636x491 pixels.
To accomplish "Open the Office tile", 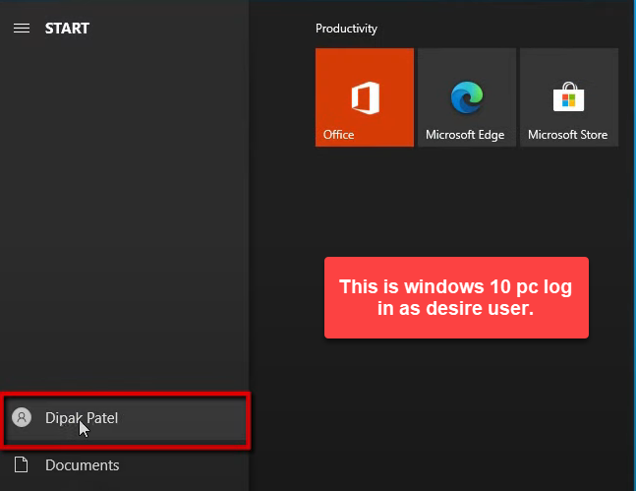I will coord(365,97).
